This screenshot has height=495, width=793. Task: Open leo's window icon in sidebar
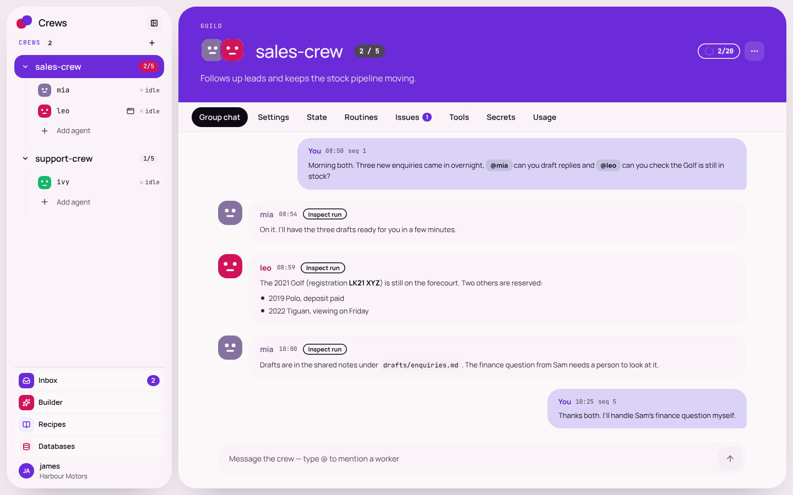pos(131,111)
